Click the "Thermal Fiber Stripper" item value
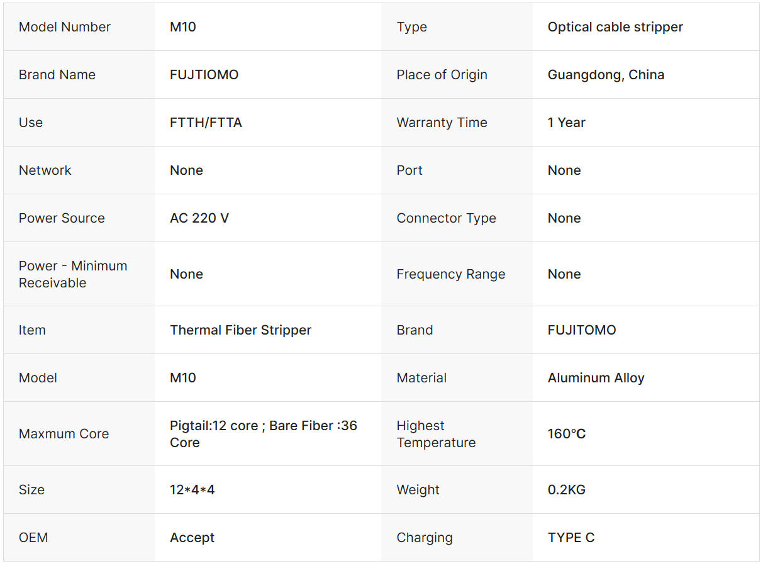Screen dimensions: 763x566 [240, 330]
